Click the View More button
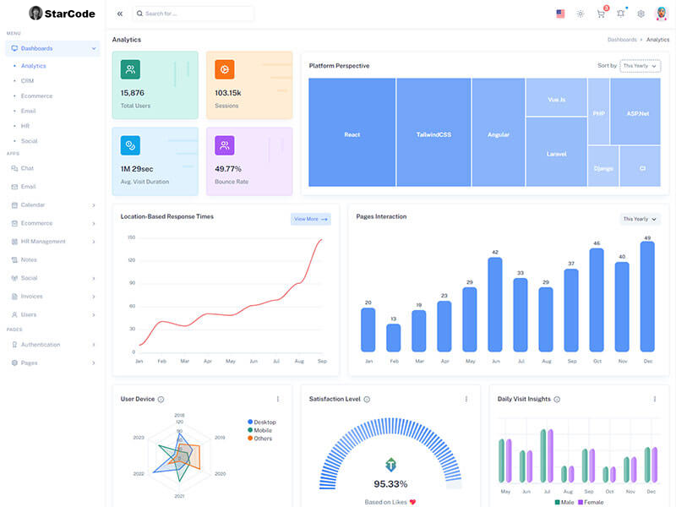The width and height of the screenshot is (676, 507). 310,219
